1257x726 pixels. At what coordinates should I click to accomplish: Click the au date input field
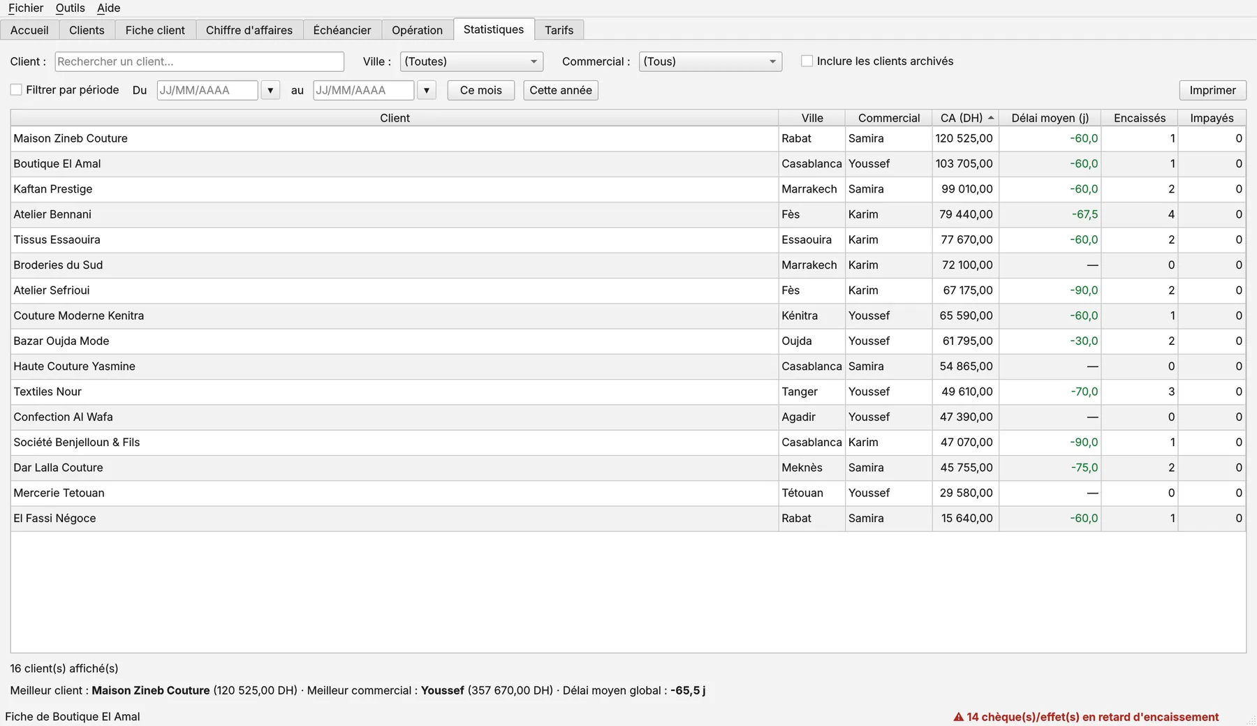[364, 90]
